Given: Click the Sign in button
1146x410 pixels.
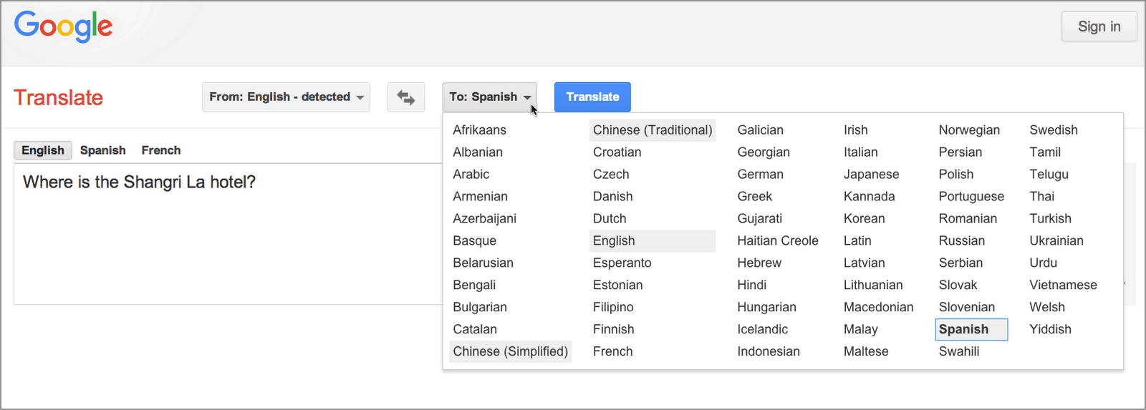Looking at the screenshot, I should (x=1099, y=26).
